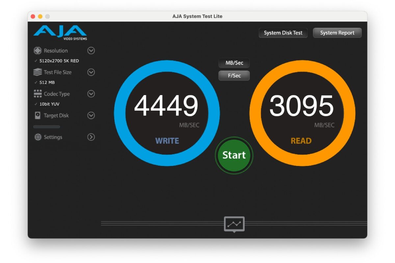Click the Test File Size label
The width and height of the screenshot is (395, 263).
point(58,72)
